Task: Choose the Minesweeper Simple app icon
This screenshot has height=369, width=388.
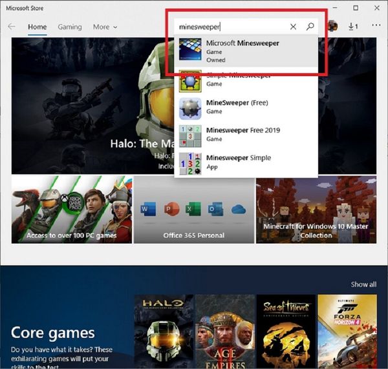Action: pyautogui.click(x=190, y=163)
